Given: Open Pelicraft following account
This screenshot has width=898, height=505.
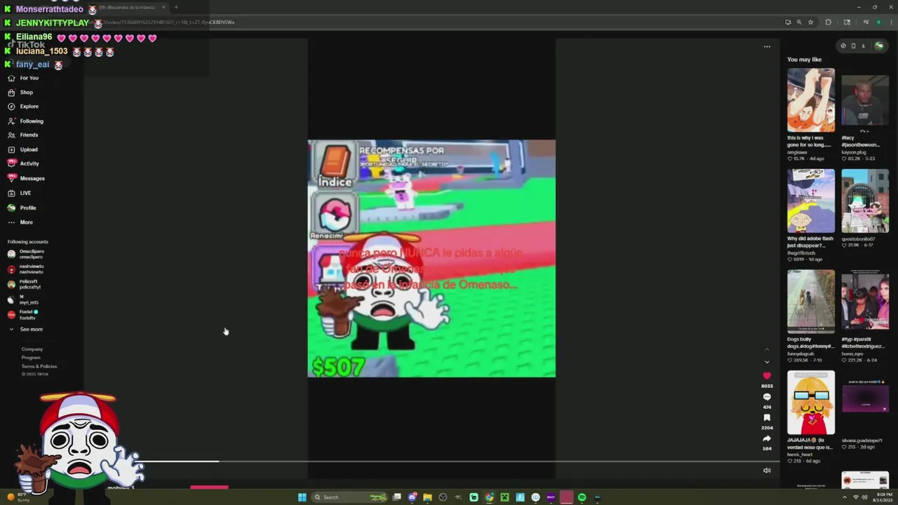Looking at the screenshot, I should (x=25, y=284).
